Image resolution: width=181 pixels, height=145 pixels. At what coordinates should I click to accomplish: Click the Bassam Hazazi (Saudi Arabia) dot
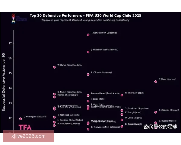[88, 95]
